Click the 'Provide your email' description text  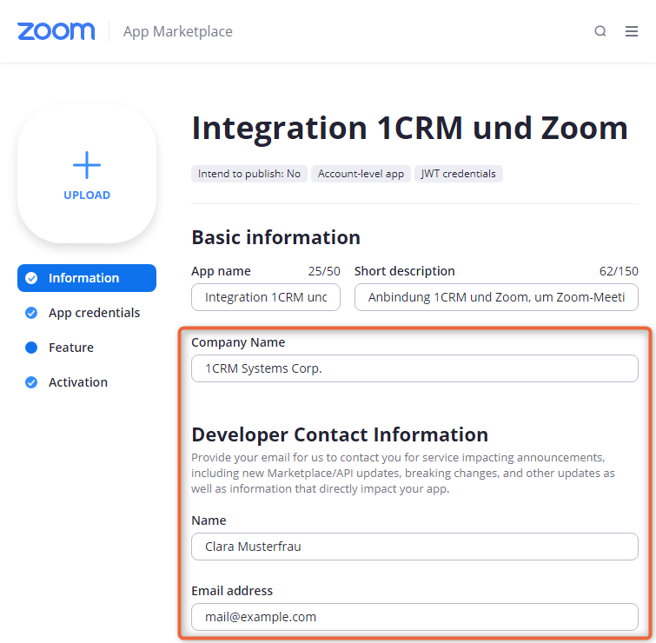pos(403,473)
